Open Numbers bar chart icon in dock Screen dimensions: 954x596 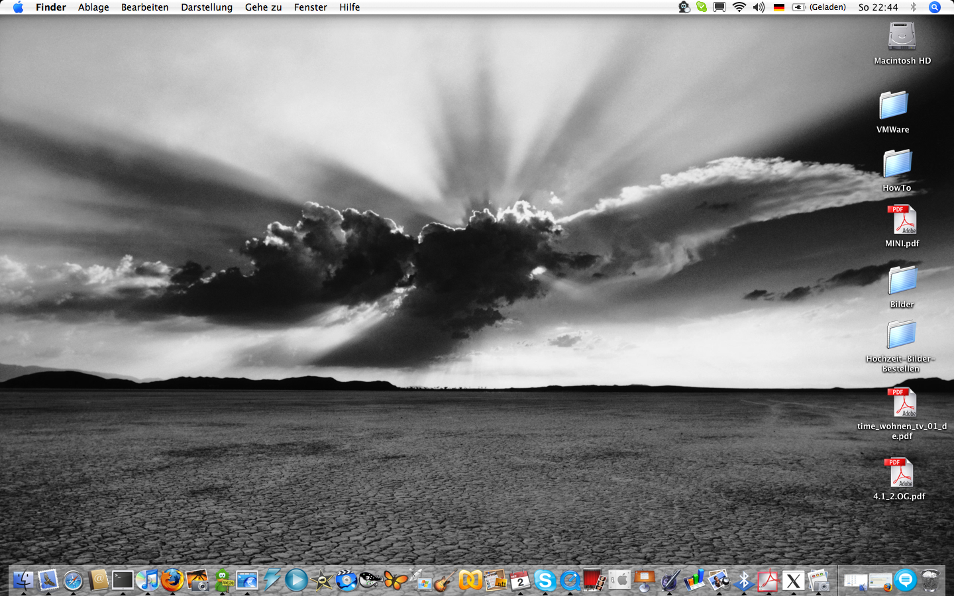pos(694,581)
